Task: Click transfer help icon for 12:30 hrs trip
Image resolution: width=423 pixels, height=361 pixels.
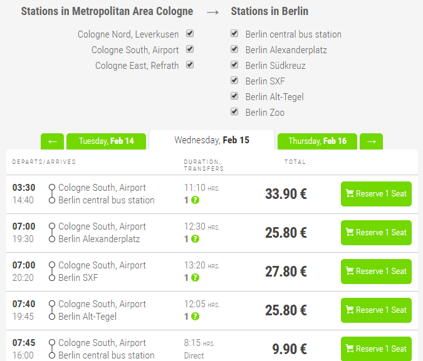Action: [x=195, y=239]
